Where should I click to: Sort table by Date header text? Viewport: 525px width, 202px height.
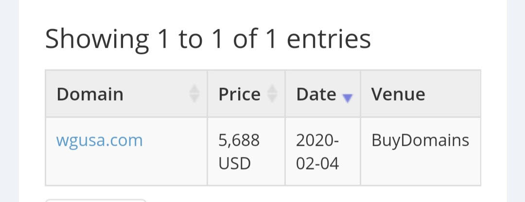pos(316,94)
